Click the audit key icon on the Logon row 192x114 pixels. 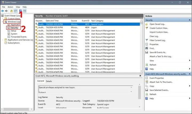tap(37, 27)
